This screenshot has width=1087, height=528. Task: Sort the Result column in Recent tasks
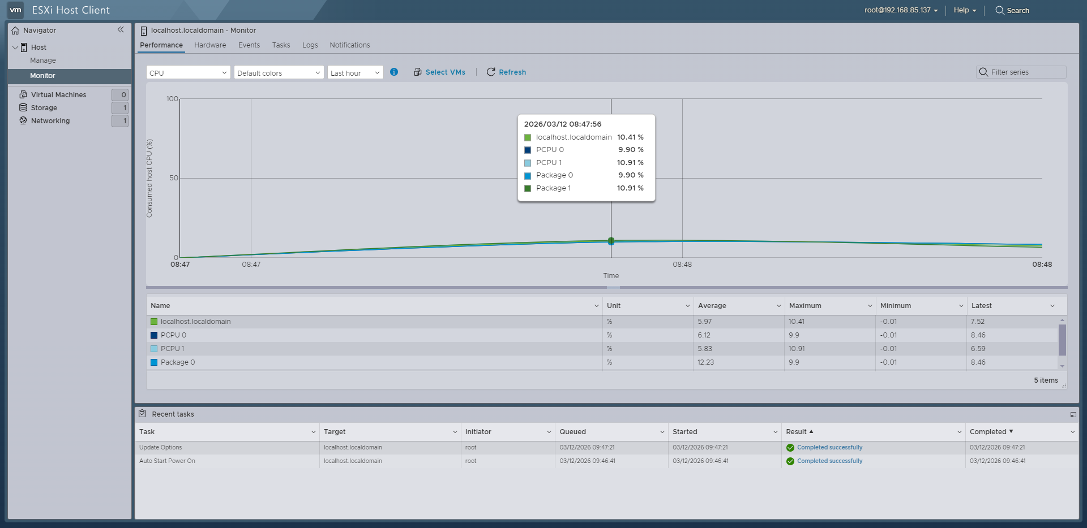click(799, 431)
